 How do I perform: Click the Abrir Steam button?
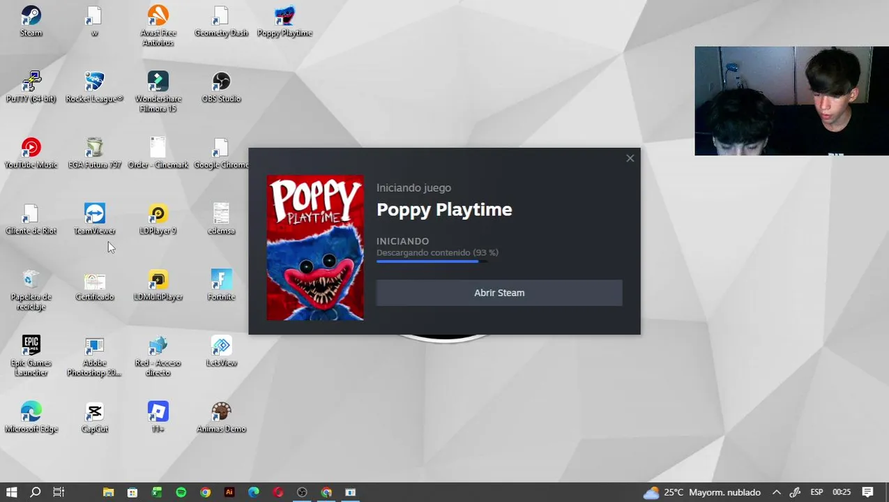click(499, 293)
